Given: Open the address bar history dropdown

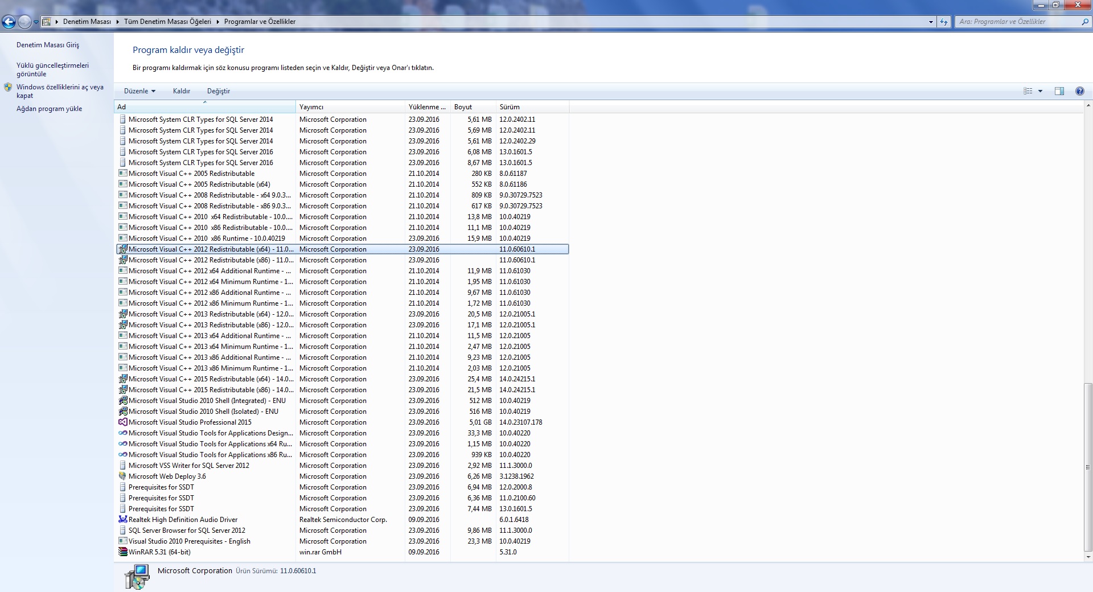Looking at the screenshot, I should click(x=931, y=22).
